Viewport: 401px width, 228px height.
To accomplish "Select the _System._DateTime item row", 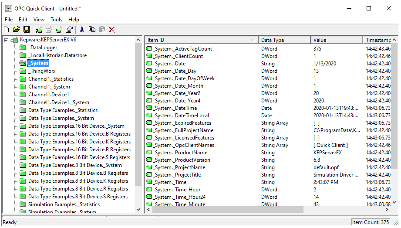I will click(x=176, y=108).
